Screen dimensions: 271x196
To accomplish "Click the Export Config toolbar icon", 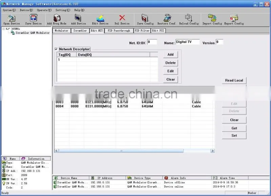I will (234, 18).
